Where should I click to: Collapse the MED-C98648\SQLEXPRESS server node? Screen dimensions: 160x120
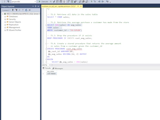pyautogui.click(x=3, y=14)
